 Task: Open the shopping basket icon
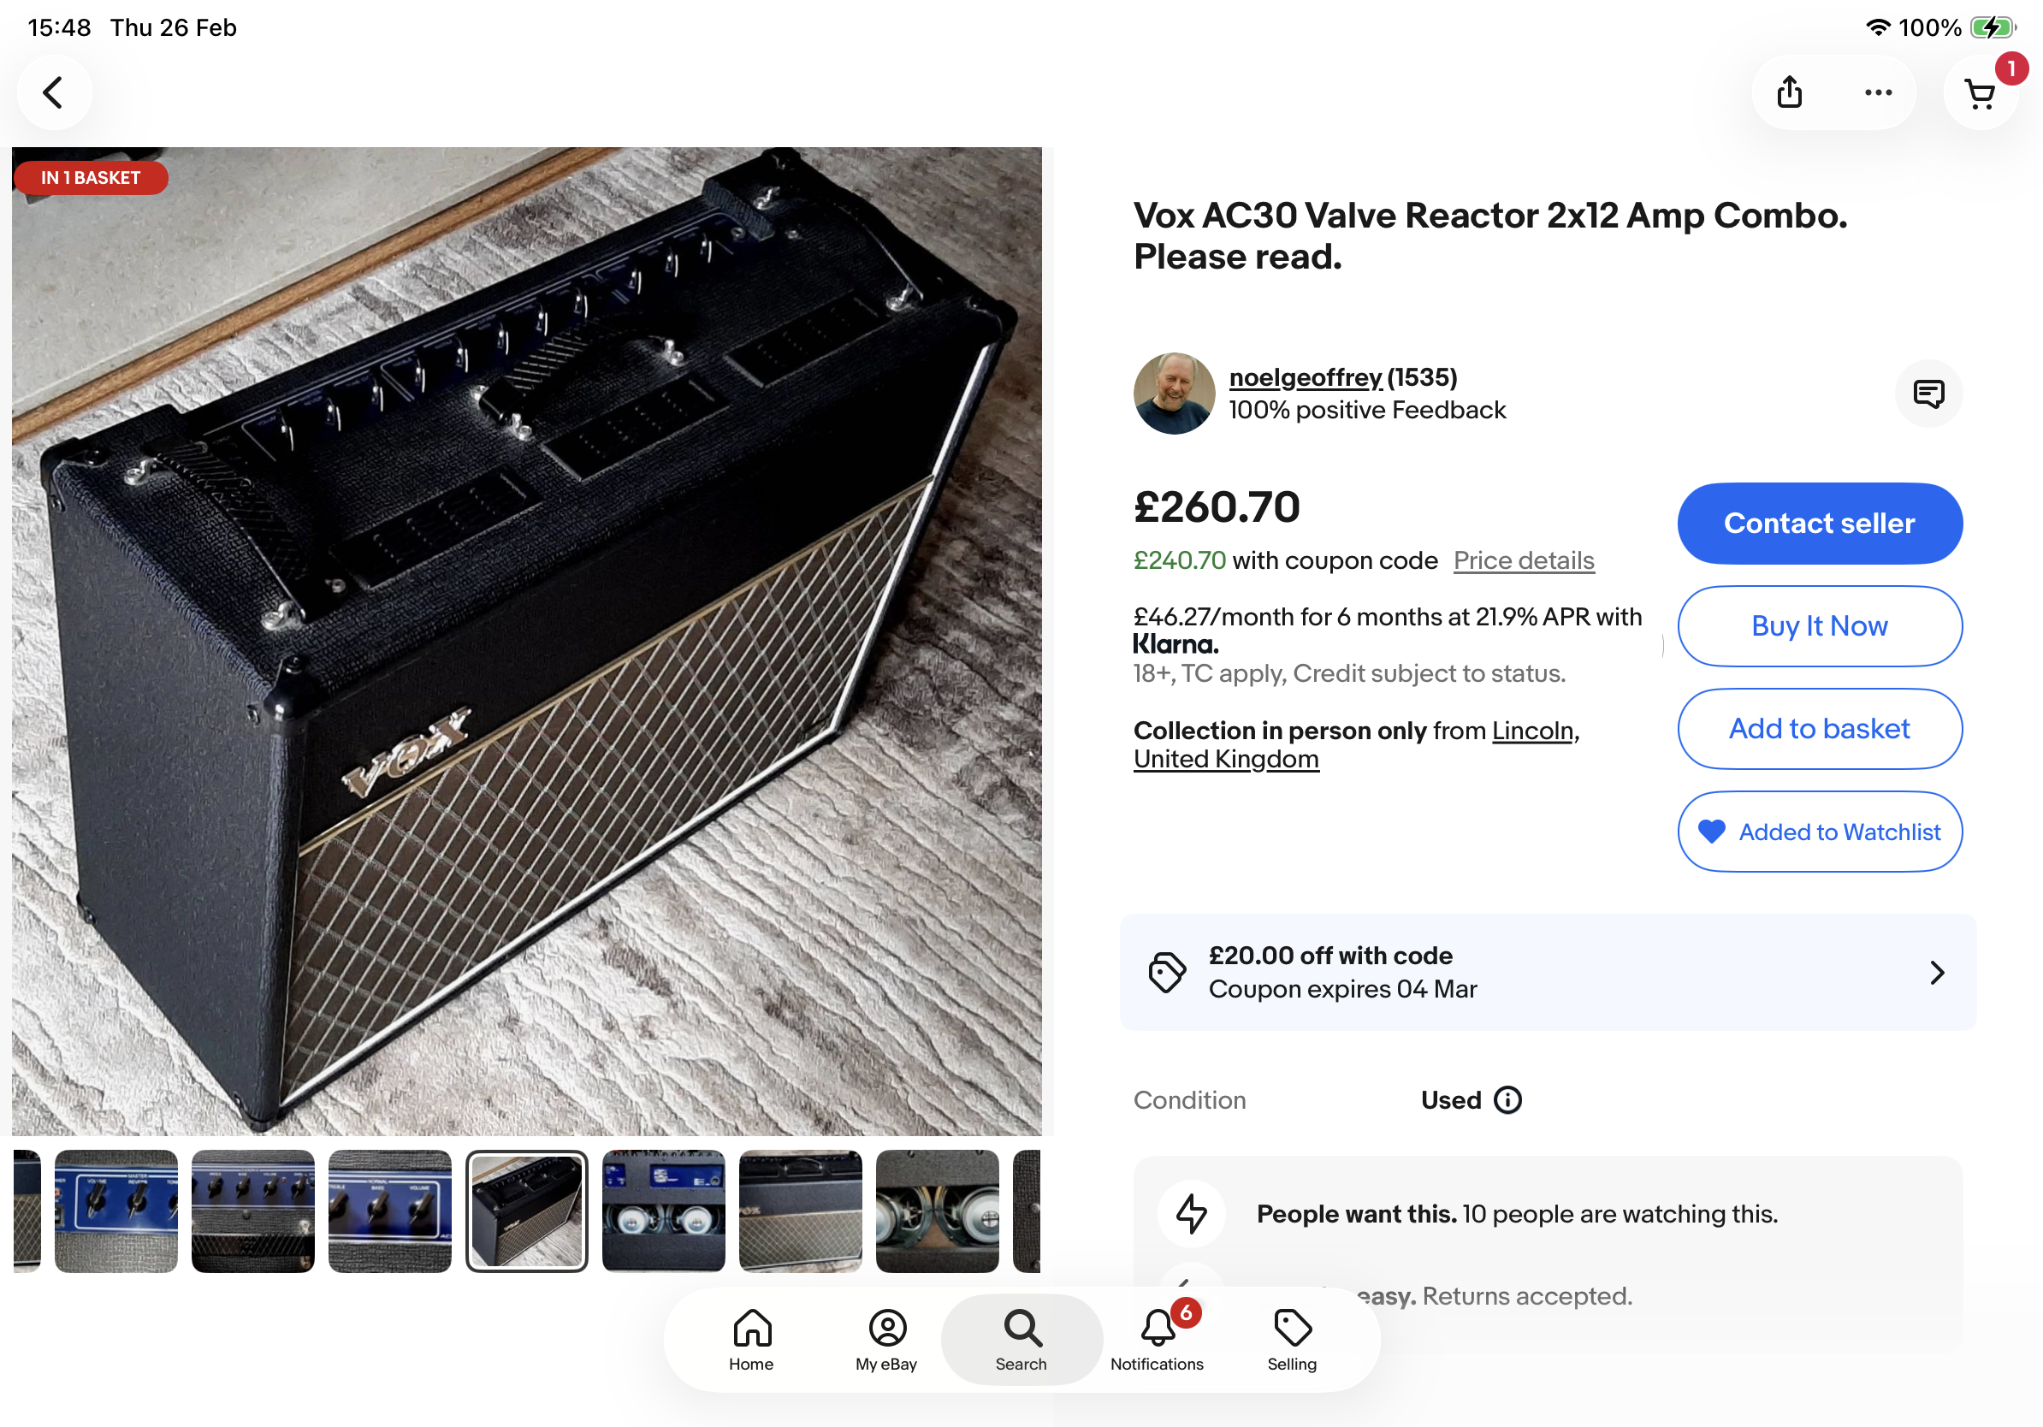pos(1980,94)
